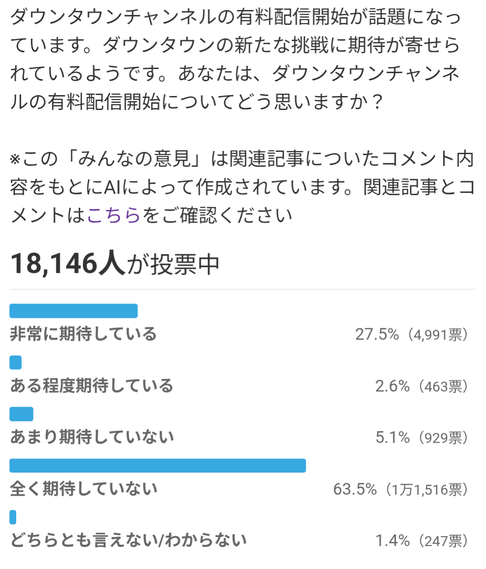Select the 全く期待していない option label
Image resolution: width=486 pixels, height=569 pixels.
84,489
